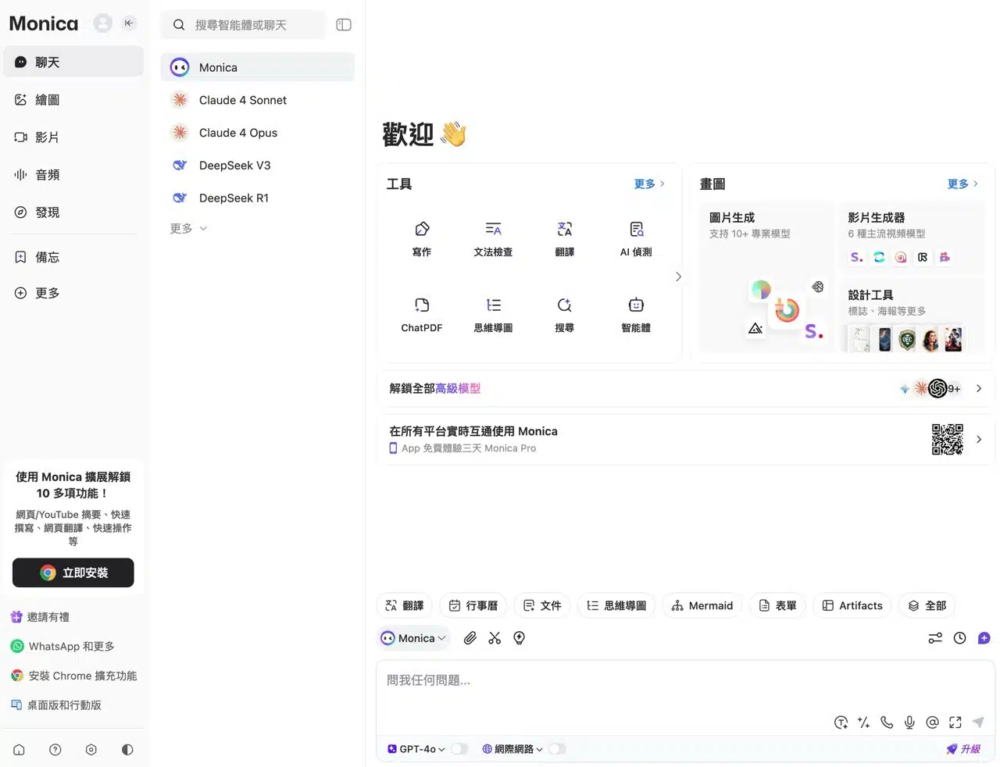Open the ChatPDF tool
1000x767 pixels.
click(x=422, y=314)
